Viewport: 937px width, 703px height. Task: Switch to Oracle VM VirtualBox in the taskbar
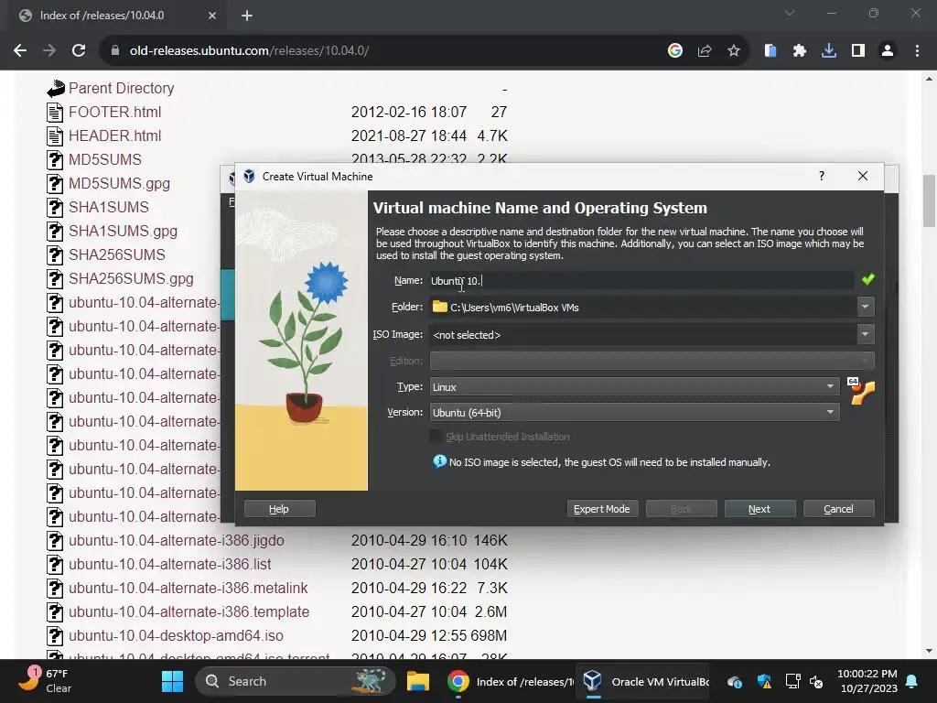tap(642, 681)
